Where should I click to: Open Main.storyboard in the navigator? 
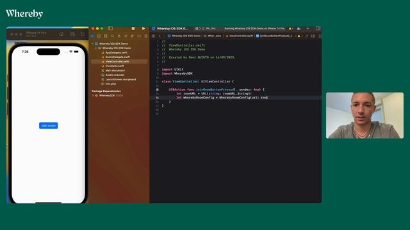[115, 70]
